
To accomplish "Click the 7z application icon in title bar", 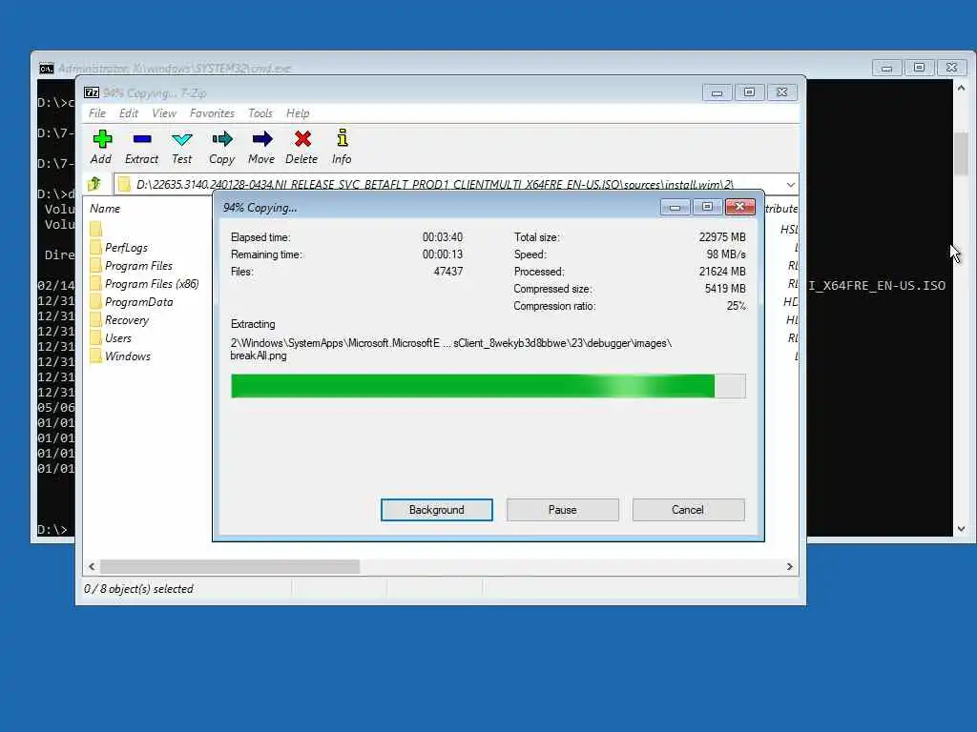I will click(92, 92).
